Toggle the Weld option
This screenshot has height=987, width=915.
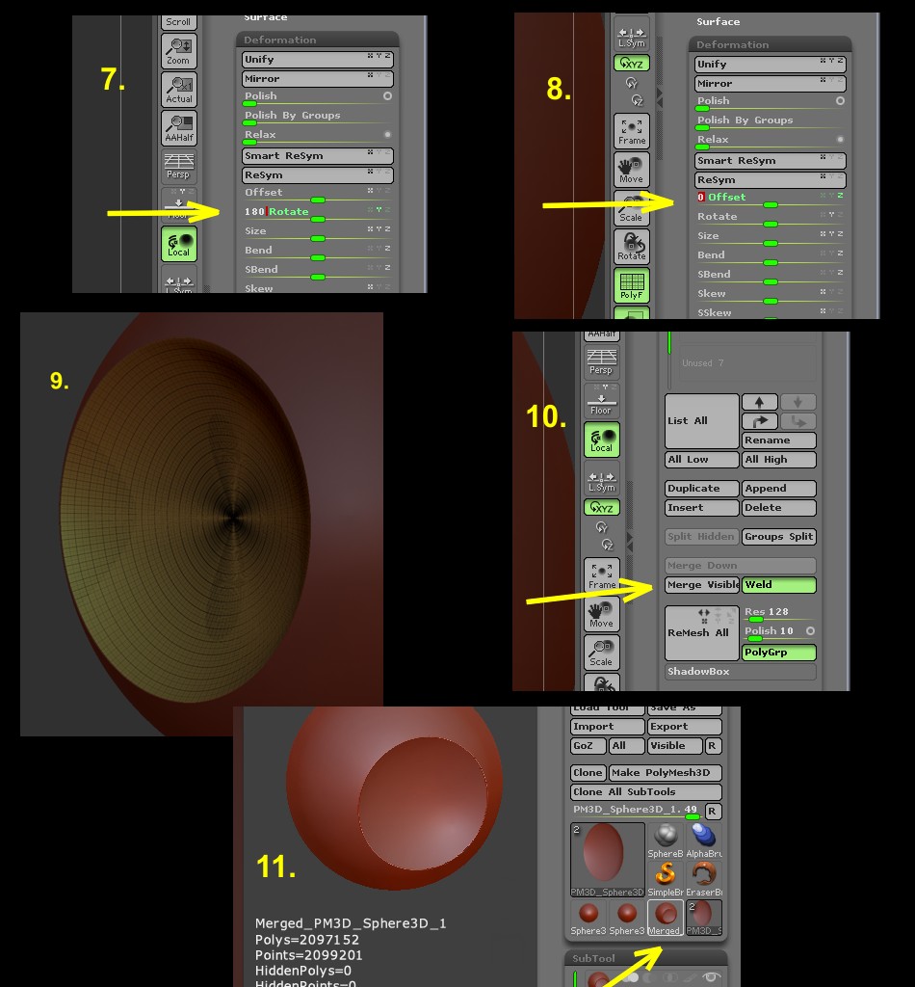[x=779, y=585]
